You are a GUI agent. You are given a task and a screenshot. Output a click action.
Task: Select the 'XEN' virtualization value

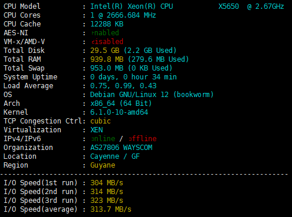coord(97,130)
